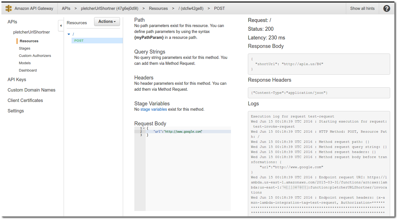Click the Resources panel title

pos(77,23)
